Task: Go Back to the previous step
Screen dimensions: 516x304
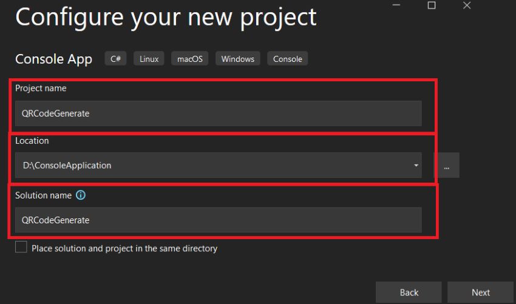Action: (x=409, y=292)
